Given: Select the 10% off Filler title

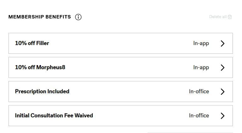Looking at the screenshot, I should click(32, 43).
